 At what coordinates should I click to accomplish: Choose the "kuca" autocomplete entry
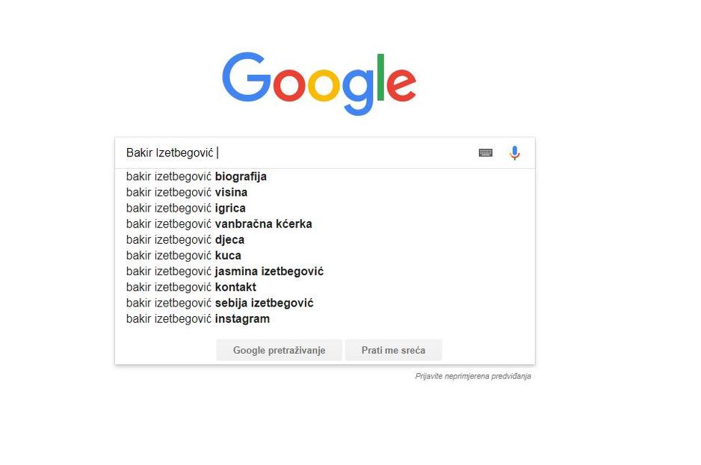184,256
